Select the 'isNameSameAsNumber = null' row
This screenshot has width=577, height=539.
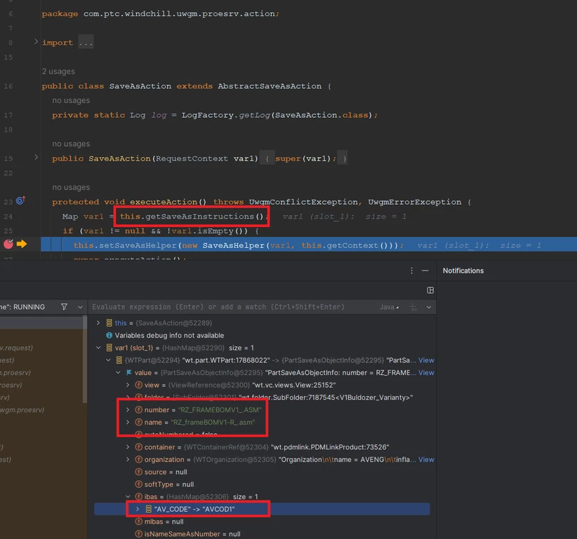[x=262, y=534]
